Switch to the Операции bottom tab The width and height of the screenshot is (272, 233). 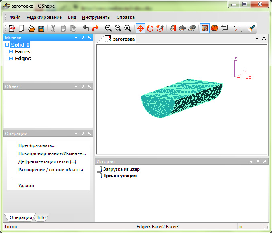click(20, 217)
